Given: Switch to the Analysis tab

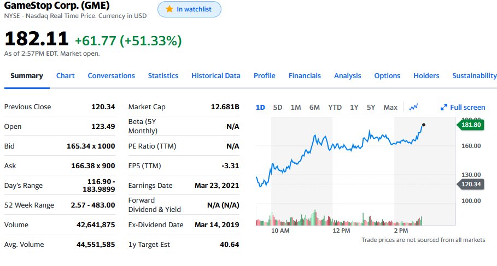Looking at the screenshot, I should click(x=347, y=76).
